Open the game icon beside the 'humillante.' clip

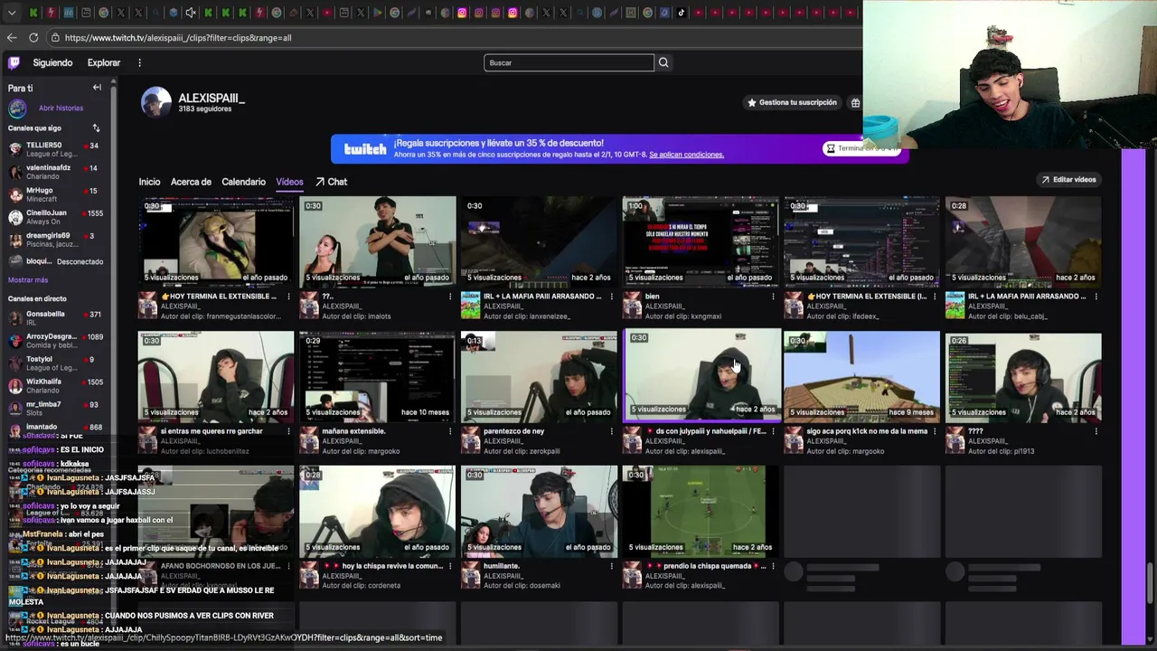470,575
